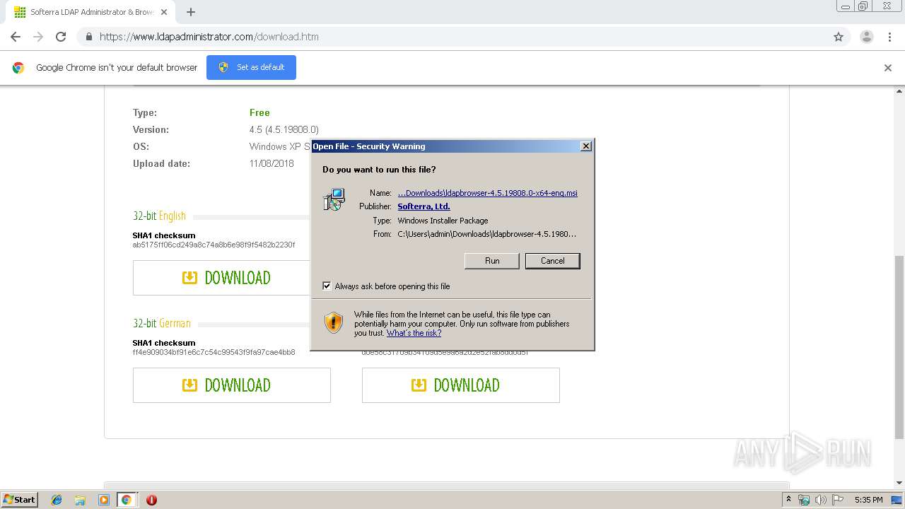Viewport: 905px width, 509px height.
Task: Go forward using the browser forward arrow
Action: pyautogui.click(x=38, y=37)
